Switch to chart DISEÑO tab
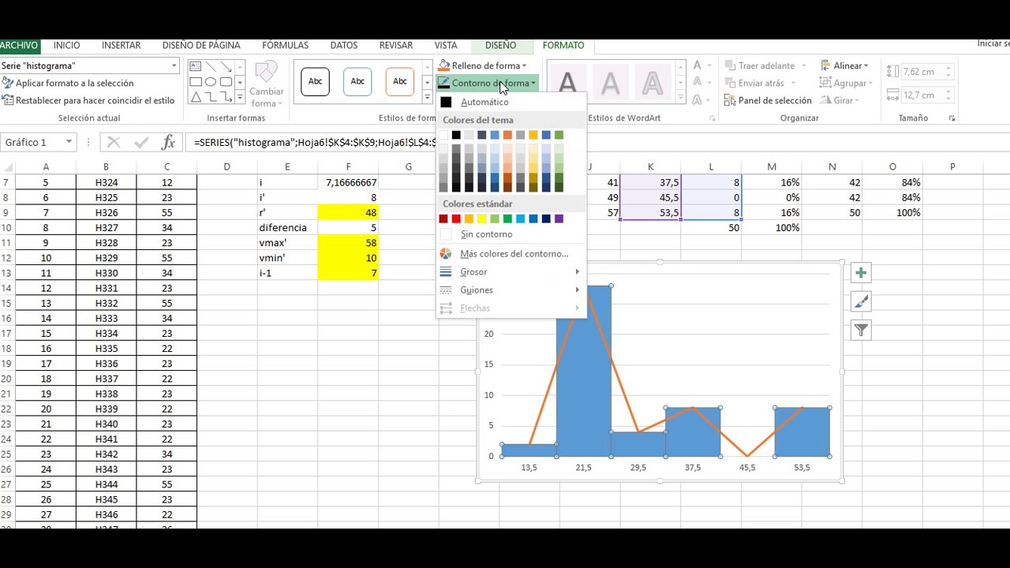 pyautogui.click(x=501, y=46)
